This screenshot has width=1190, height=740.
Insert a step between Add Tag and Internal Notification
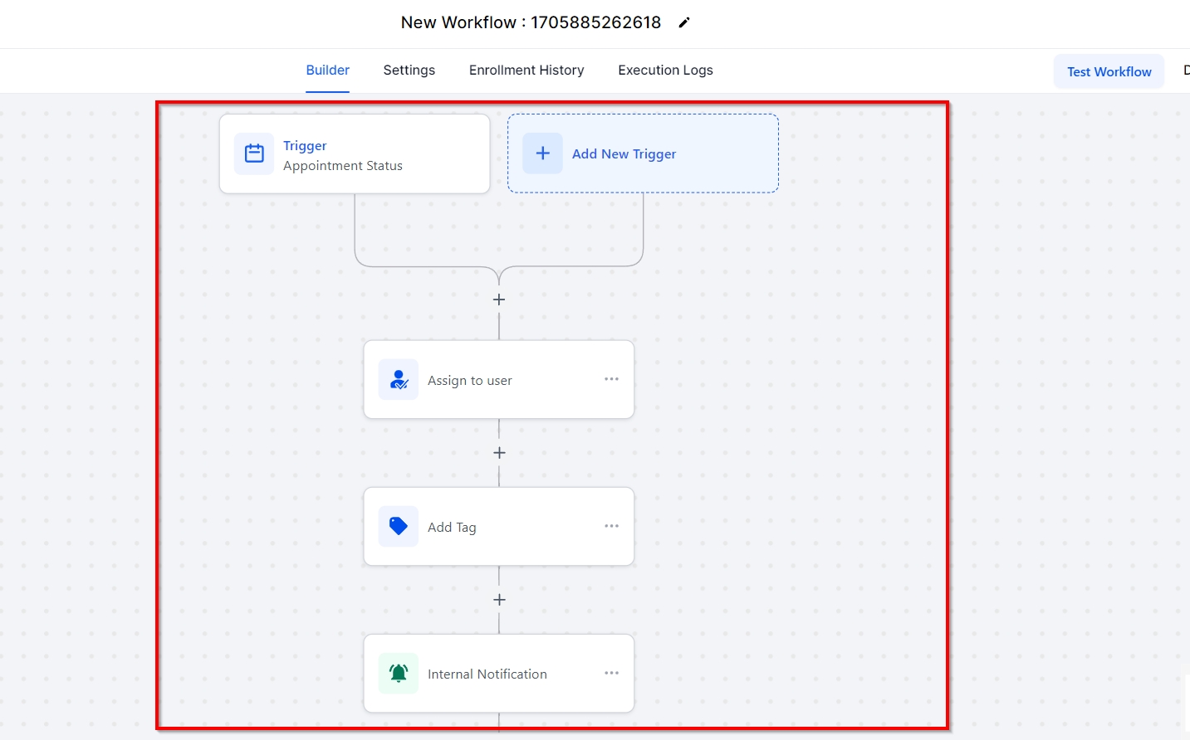point(499,600)
